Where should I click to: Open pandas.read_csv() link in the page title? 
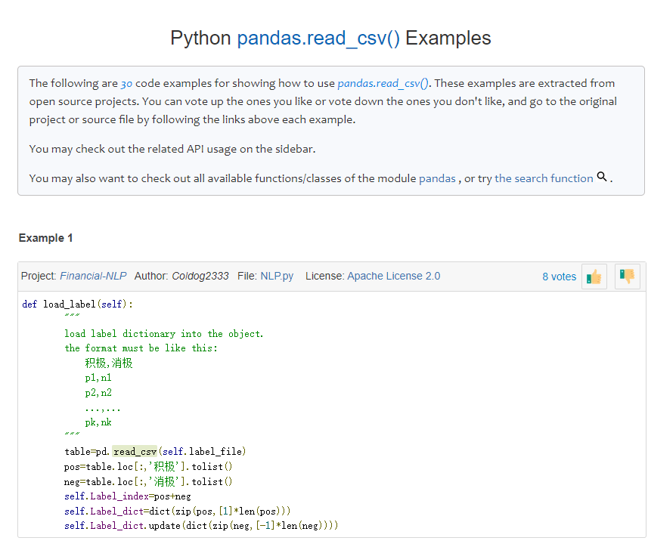point(318,39)
